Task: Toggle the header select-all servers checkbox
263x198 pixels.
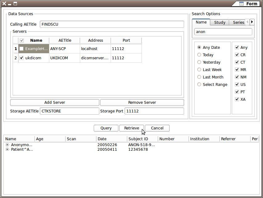Action: (x=22, y=40)
